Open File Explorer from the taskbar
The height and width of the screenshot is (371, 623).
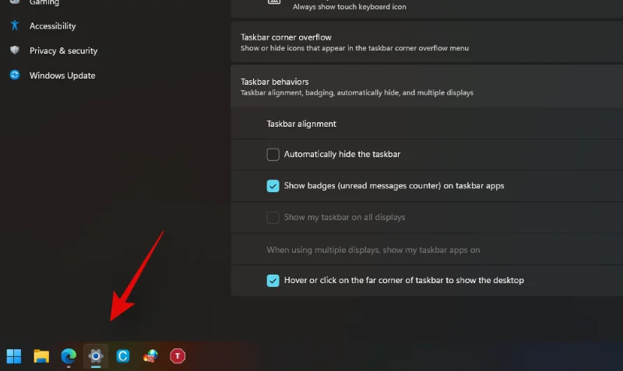tap(41, 356)
